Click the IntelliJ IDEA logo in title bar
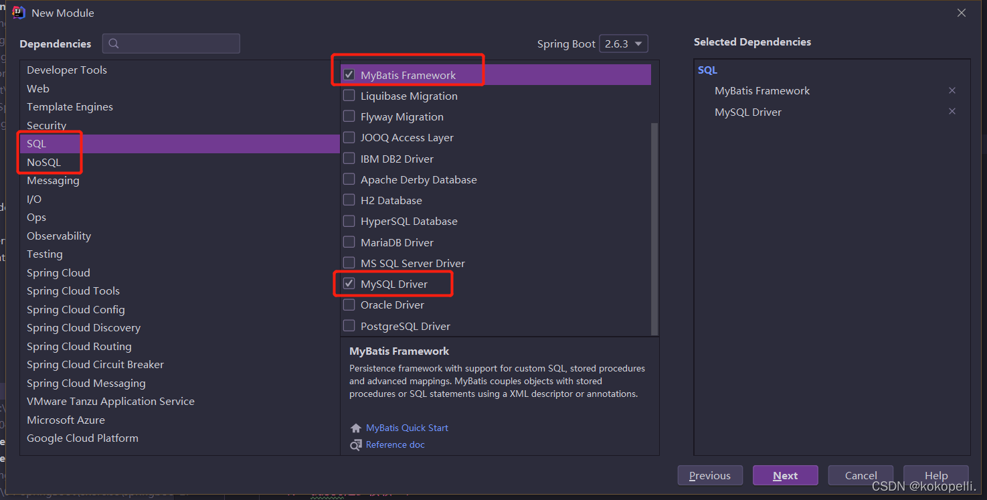This screenshot has width=987, height=500. pyautogui.click(x=19, y=13)
